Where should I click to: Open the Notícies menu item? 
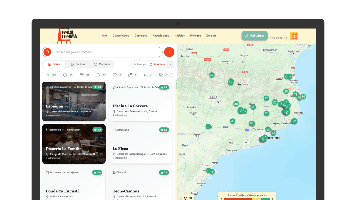click(180, 36)
